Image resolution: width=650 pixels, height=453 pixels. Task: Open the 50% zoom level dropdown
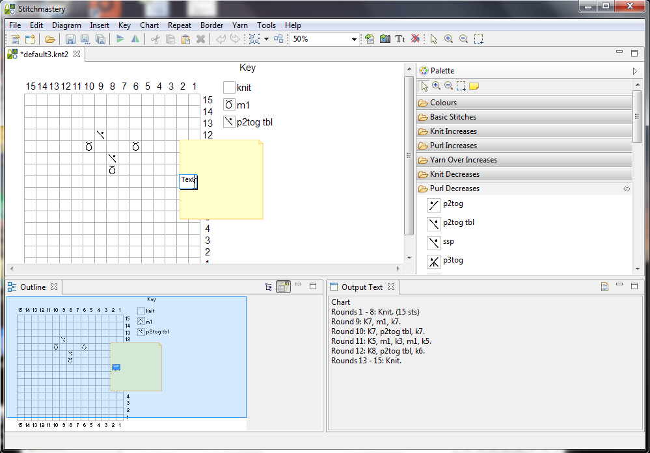click(355, 40)
